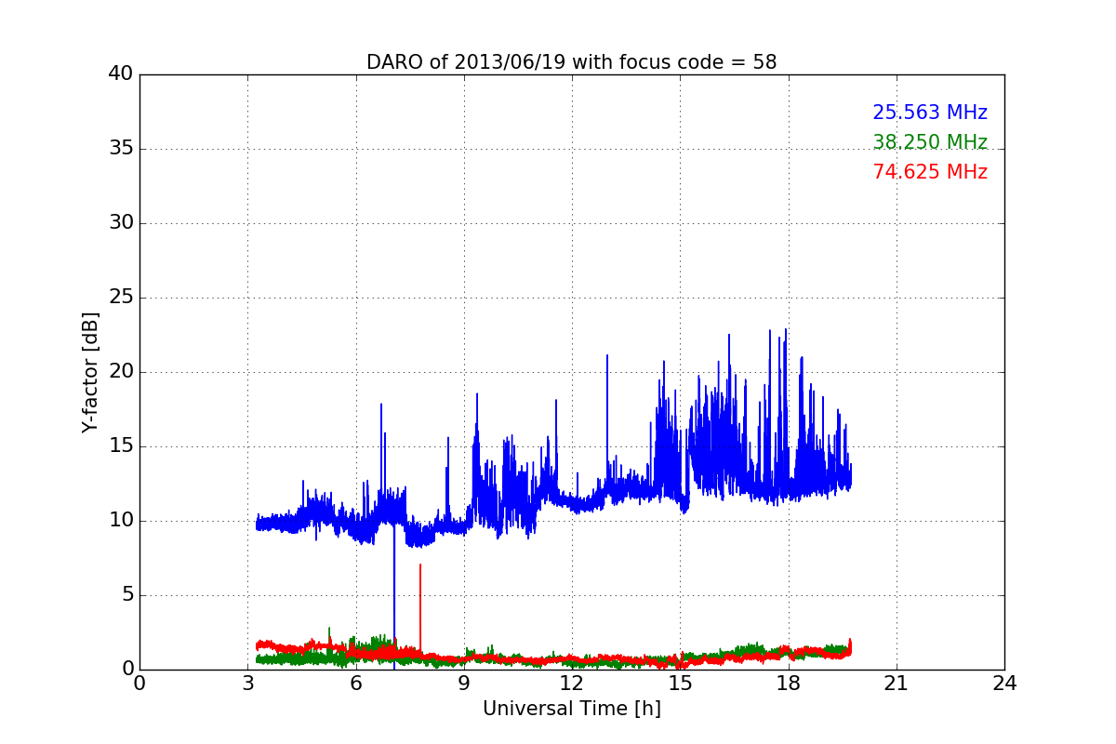This screenshot has width=1116, height=744.
Task: Click x-axis tick value 6
Action: pyautogui.click(x=355, y=684)
